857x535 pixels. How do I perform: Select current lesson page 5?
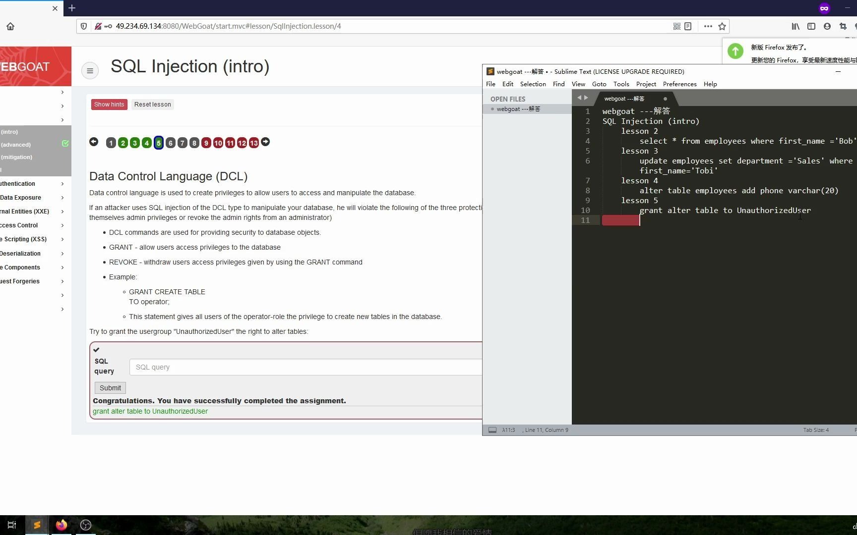click(159, 143)
